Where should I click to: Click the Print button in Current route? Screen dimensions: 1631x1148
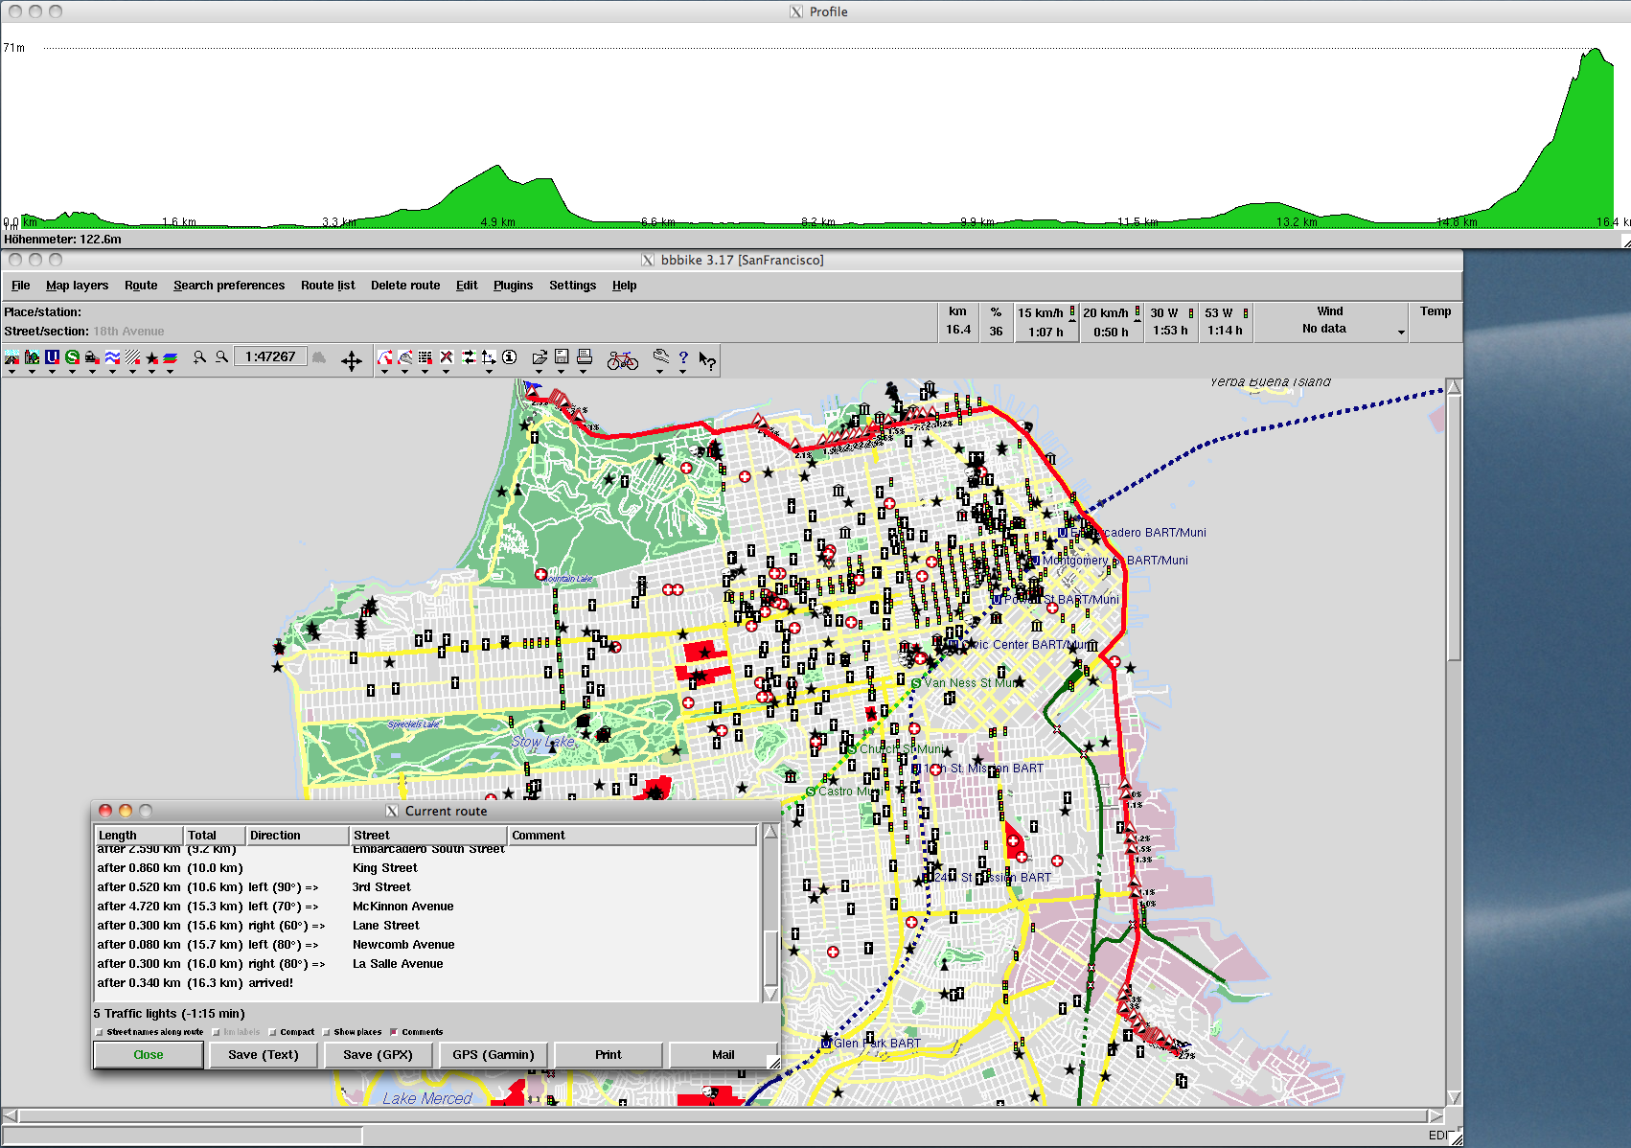pos(609,1055)
